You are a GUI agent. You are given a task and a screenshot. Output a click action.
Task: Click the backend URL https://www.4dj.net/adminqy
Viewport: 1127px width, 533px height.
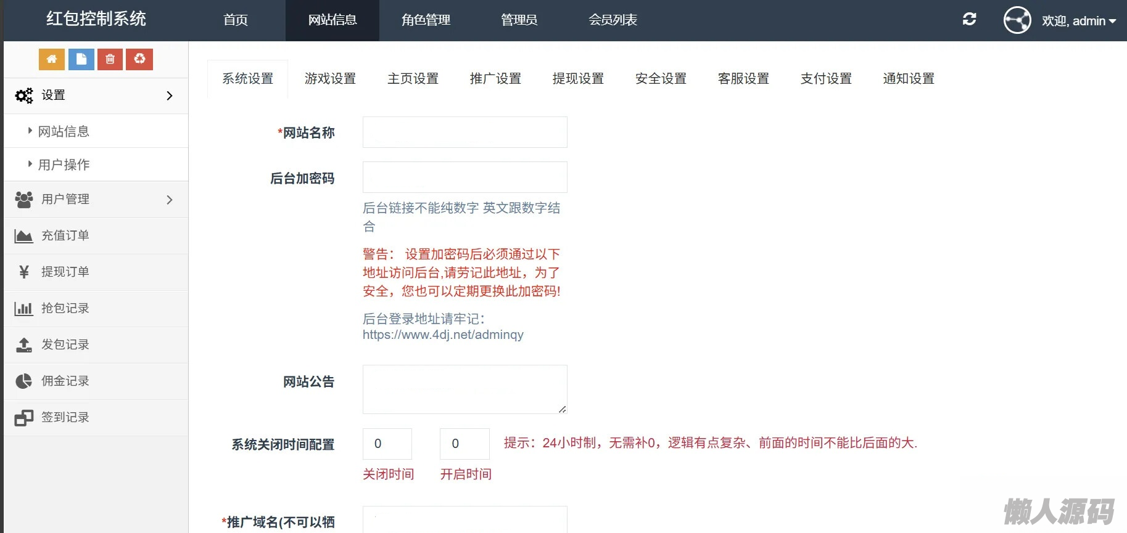click(443, 335)
